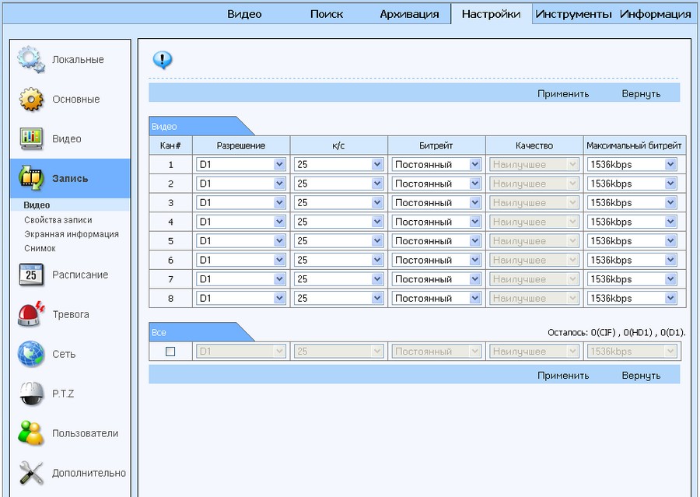This screenshot has width=700, height=497.
Task: Switch to the Поиск tab
Action: pyautogui.click(x=327, y=14)
